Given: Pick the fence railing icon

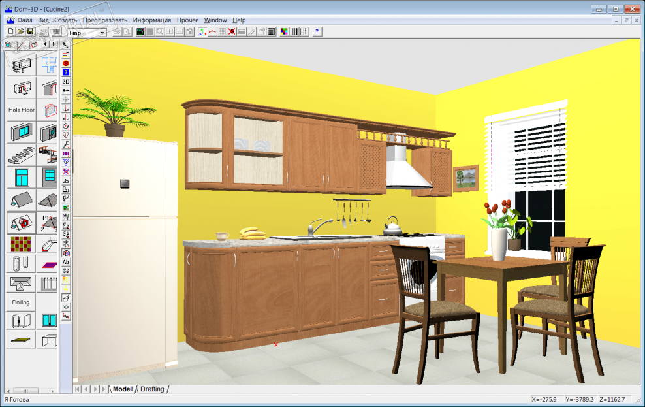Looking at the screenshot, I should click(48, 283).
